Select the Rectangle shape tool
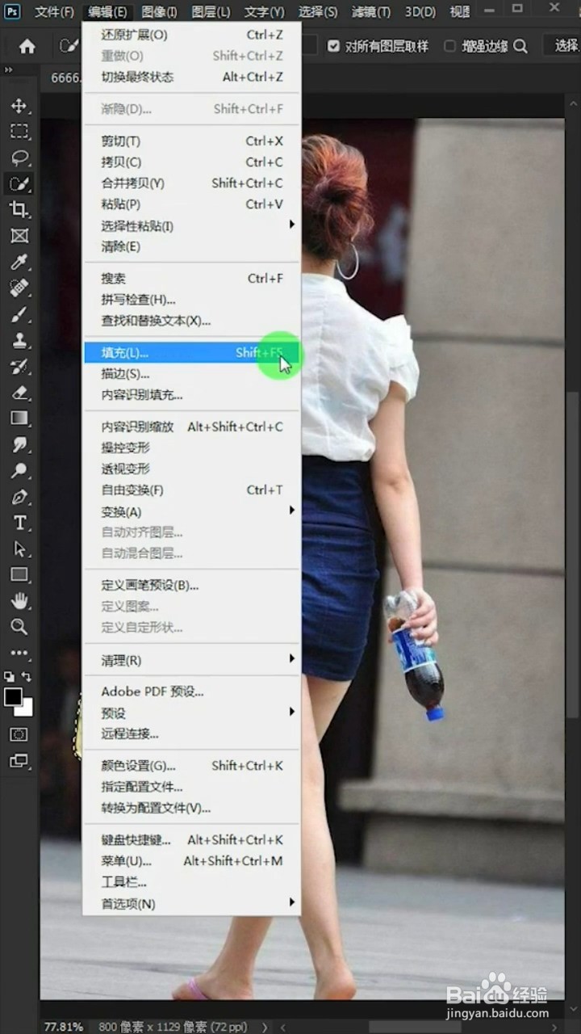581x1034 pixels. (19, 575)
